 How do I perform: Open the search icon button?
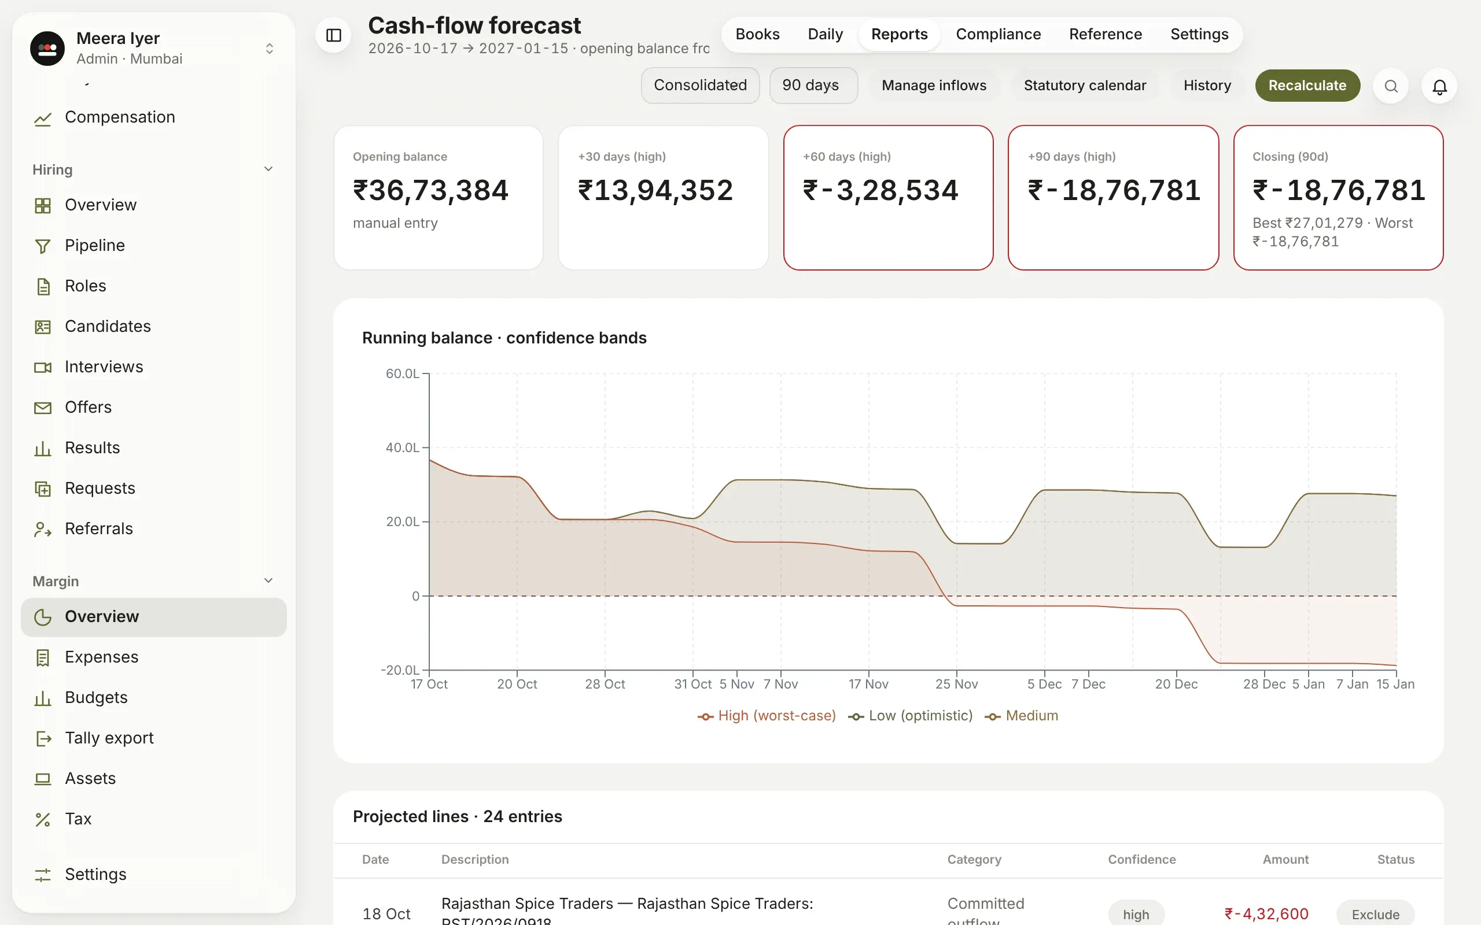coord(1390,86)
